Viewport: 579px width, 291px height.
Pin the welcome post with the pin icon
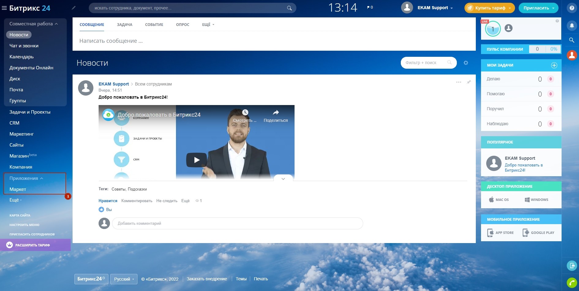click(x=469, y=82)
